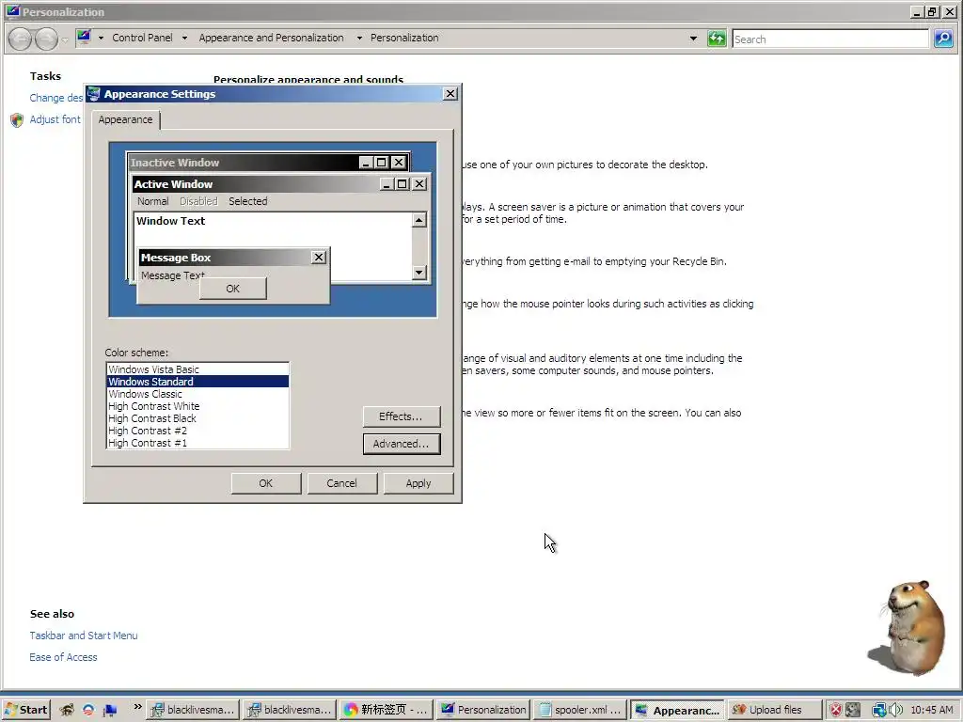Image resolution: width=963 pixels, height=722 pixels.
Task: Click preview scrollbar up arrow
Action: (x=418, y=220)
